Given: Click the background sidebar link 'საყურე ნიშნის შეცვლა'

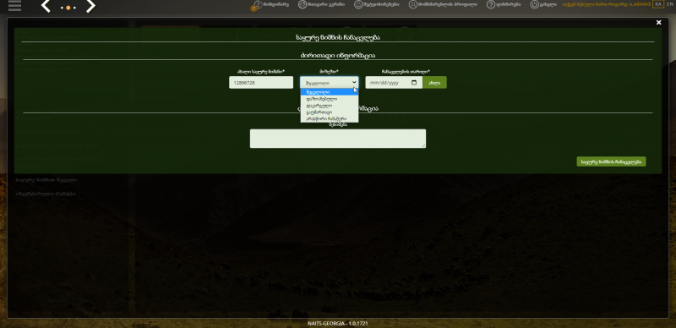Looking at the screenshot, I should (46, 180).
